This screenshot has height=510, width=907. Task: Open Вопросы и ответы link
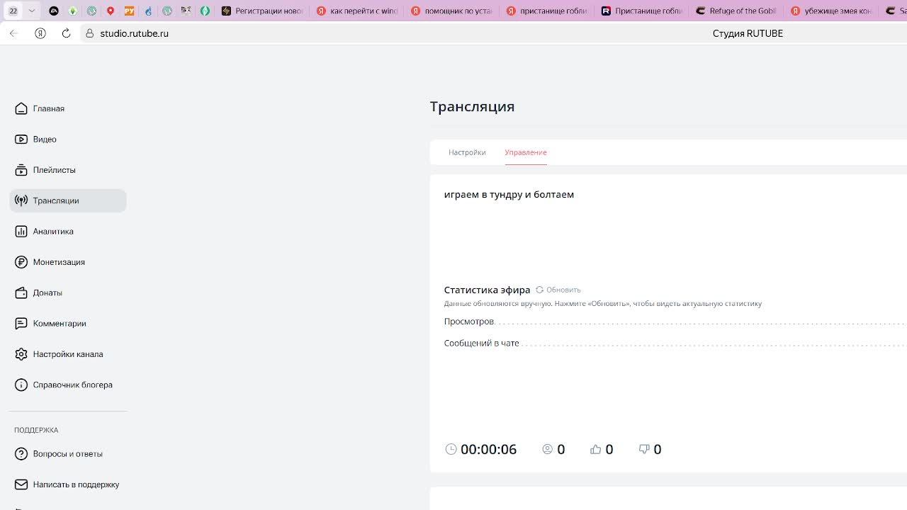pos(68,453)
